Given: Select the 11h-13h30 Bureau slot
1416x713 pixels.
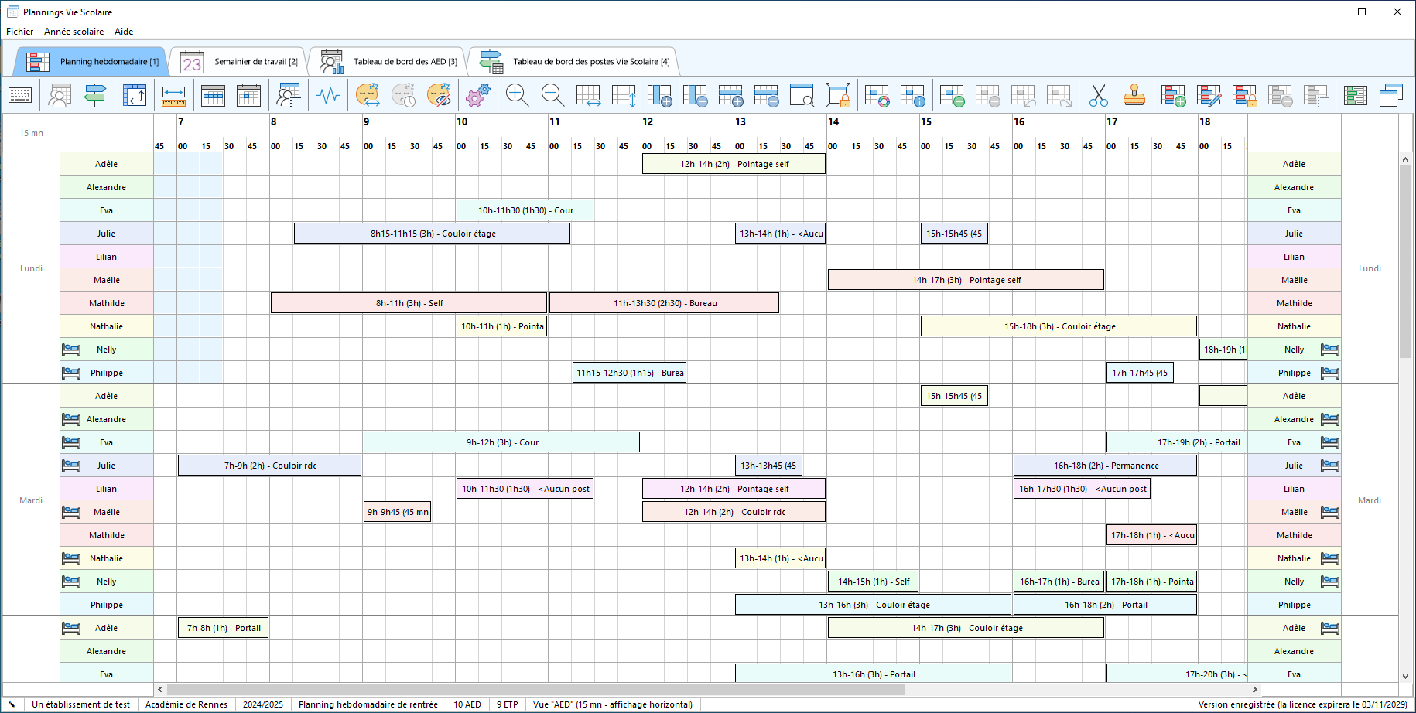Looking at the screenshot, I should click(664, 303).
